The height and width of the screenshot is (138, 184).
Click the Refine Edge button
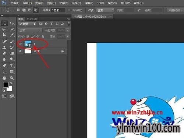pos(176,10)
